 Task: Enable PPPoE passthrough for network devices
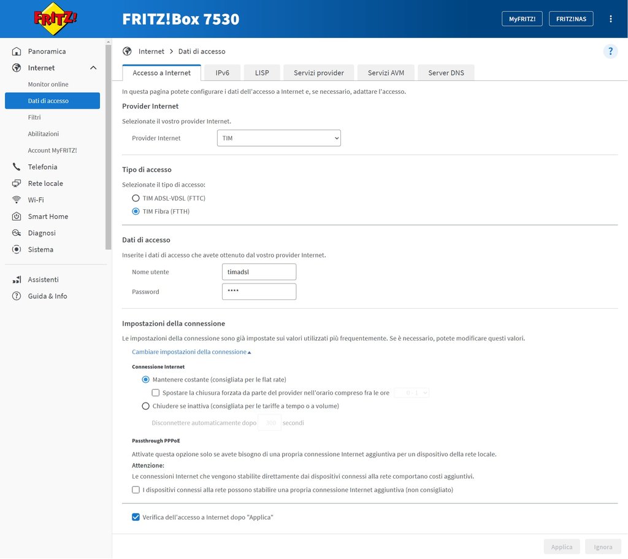pos(136,490)
